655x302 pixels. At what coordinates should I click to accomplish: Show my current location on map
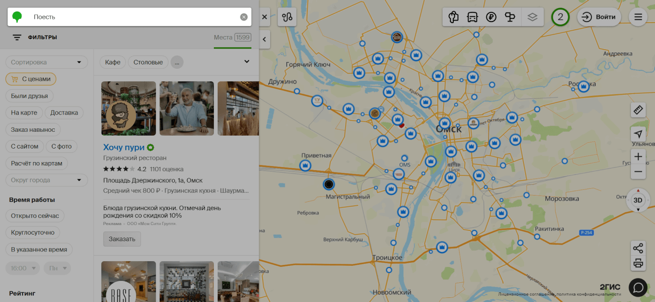point(638,134)
